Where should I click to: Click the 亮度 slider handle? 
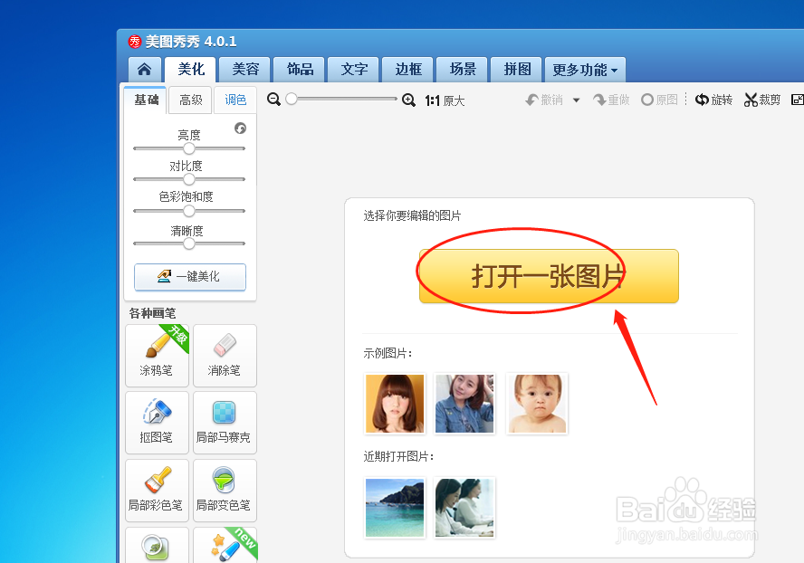[x=189, y=148]
